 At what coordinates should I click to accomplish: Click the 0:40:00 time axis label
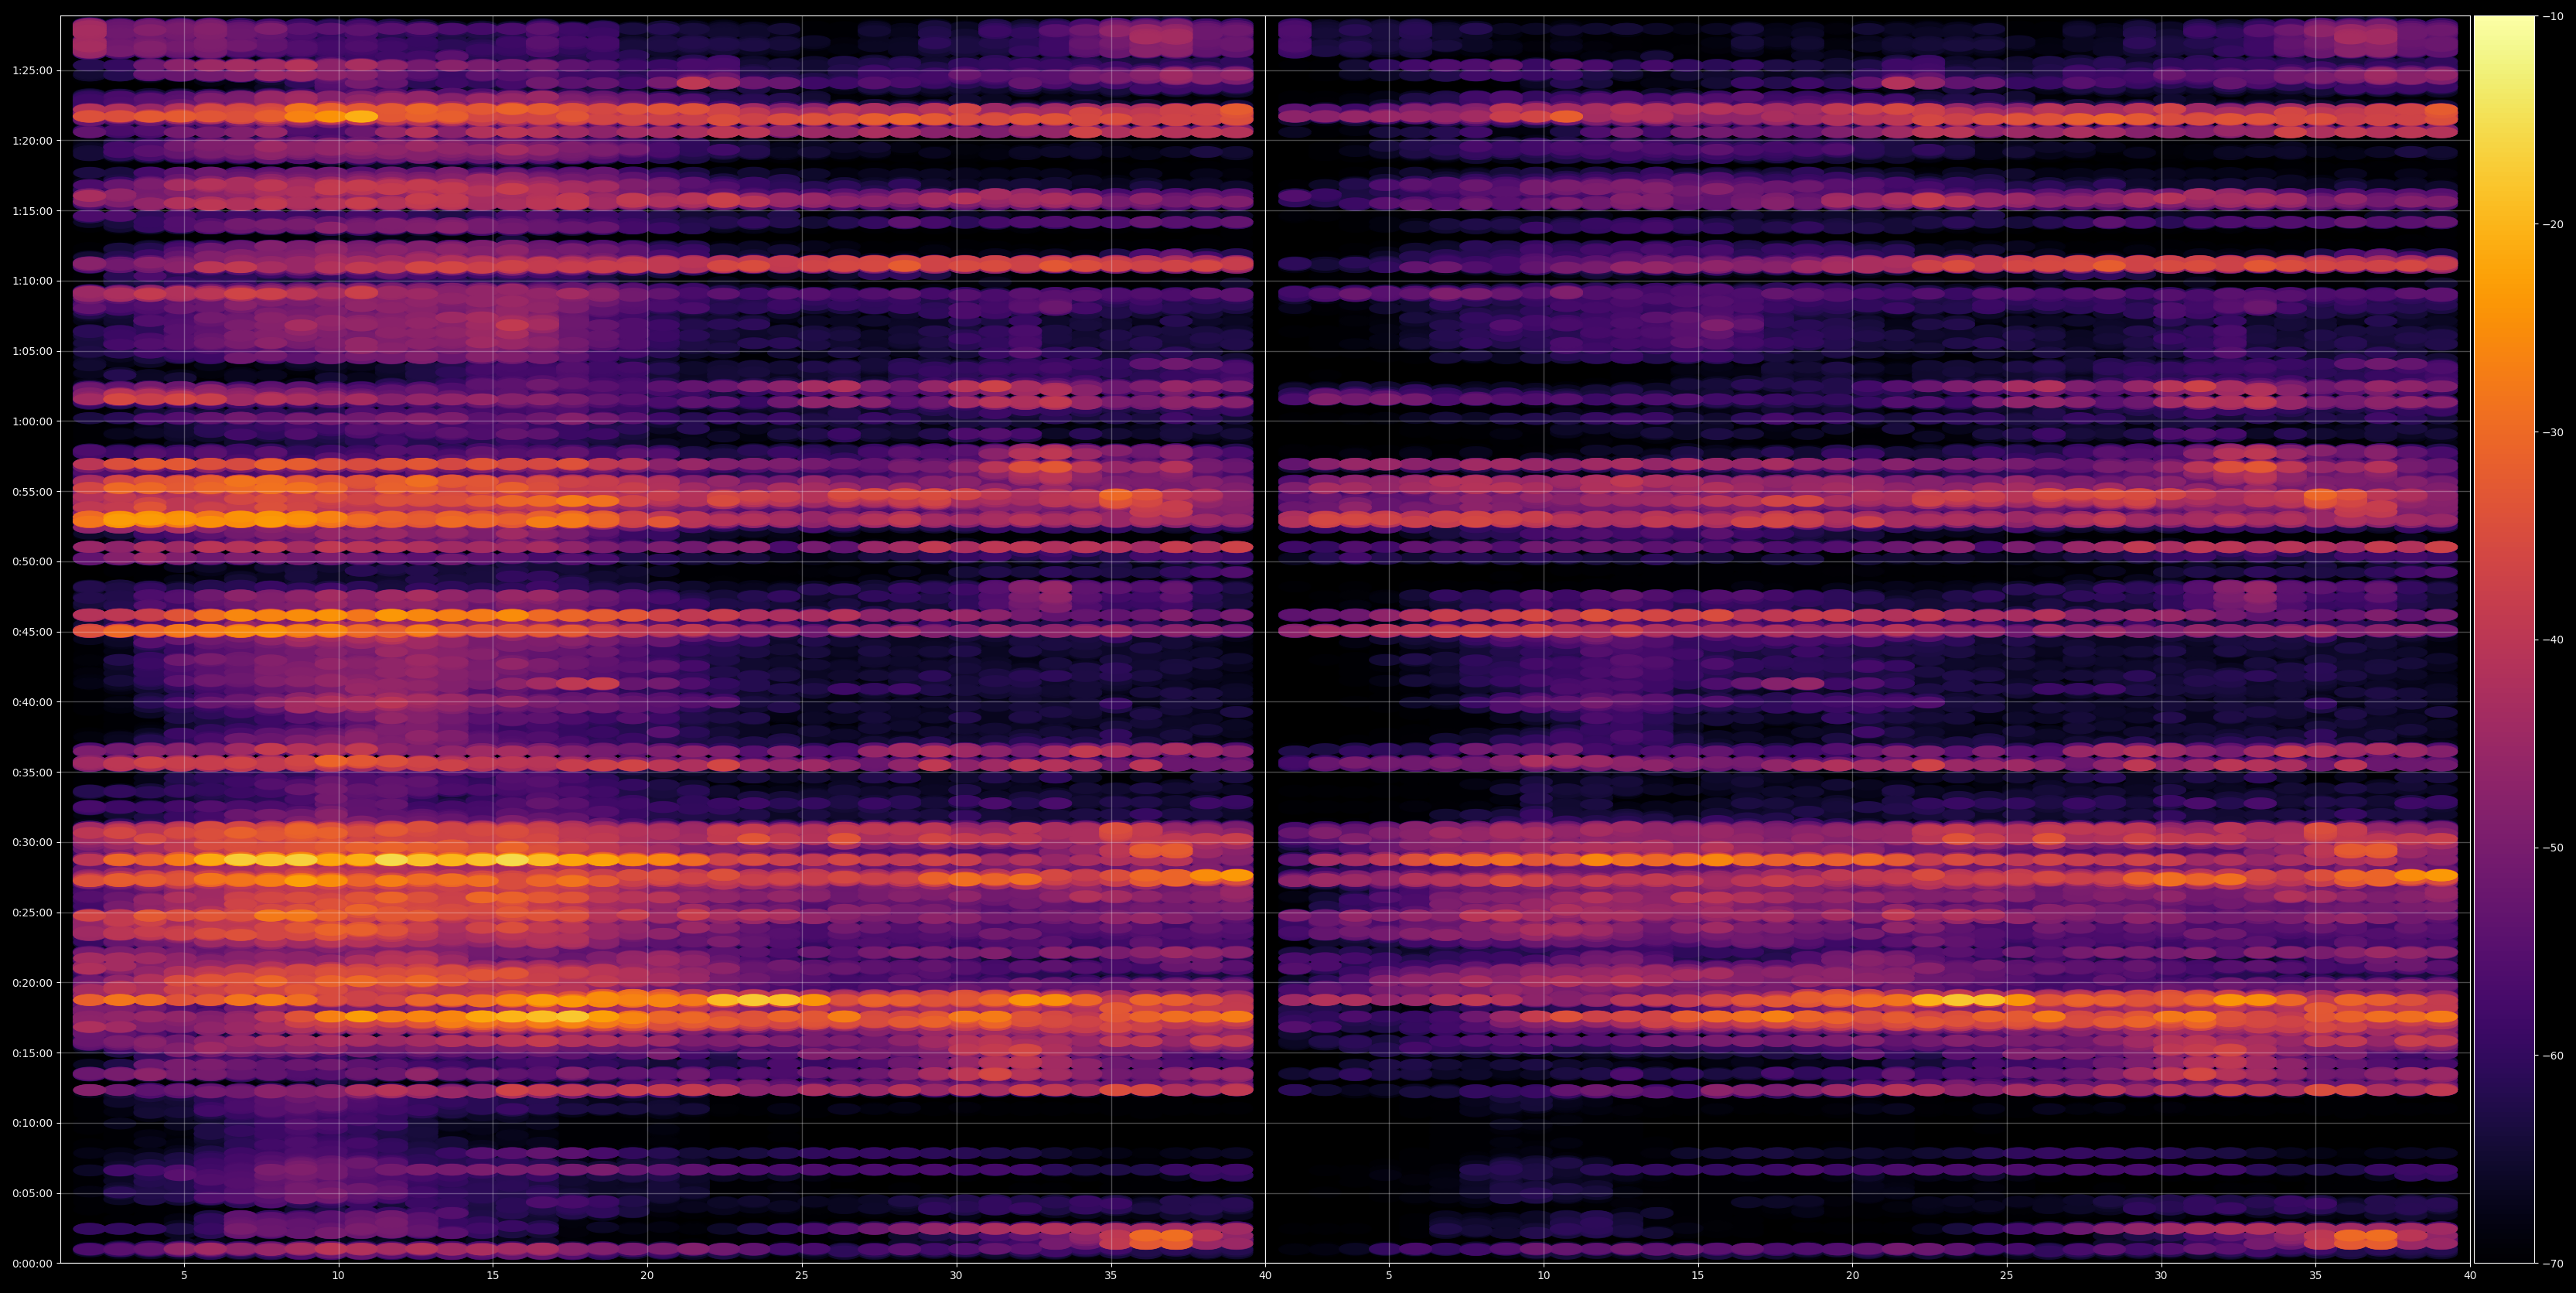[32, 702]
